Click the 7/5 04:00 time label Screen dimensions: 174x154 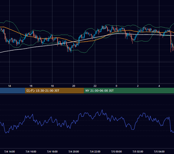point(159,151)
